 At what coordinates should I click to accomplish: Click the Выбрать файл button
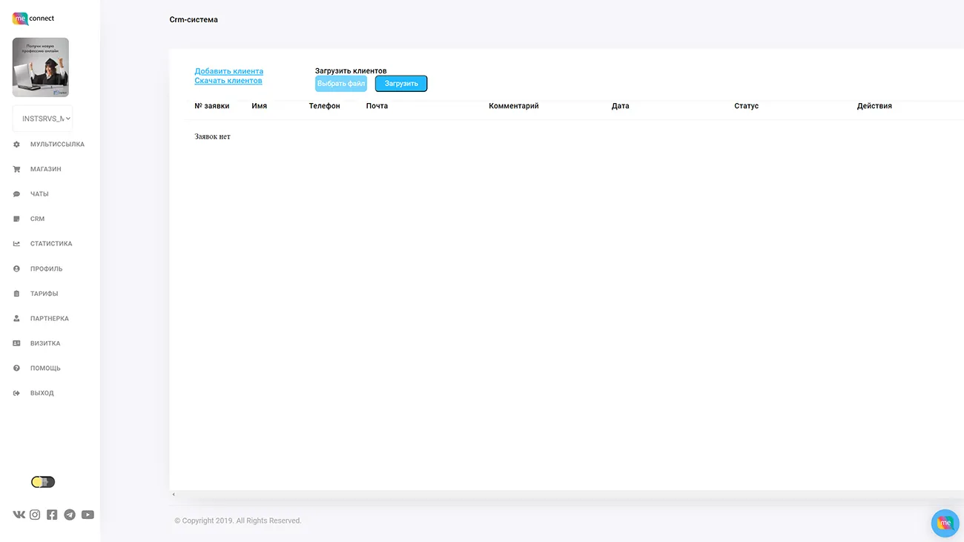coord(341,84)
